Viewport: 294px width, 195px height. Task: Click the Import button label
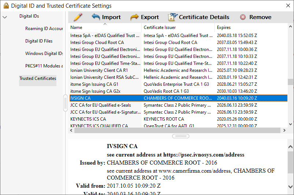coord(111,17)
